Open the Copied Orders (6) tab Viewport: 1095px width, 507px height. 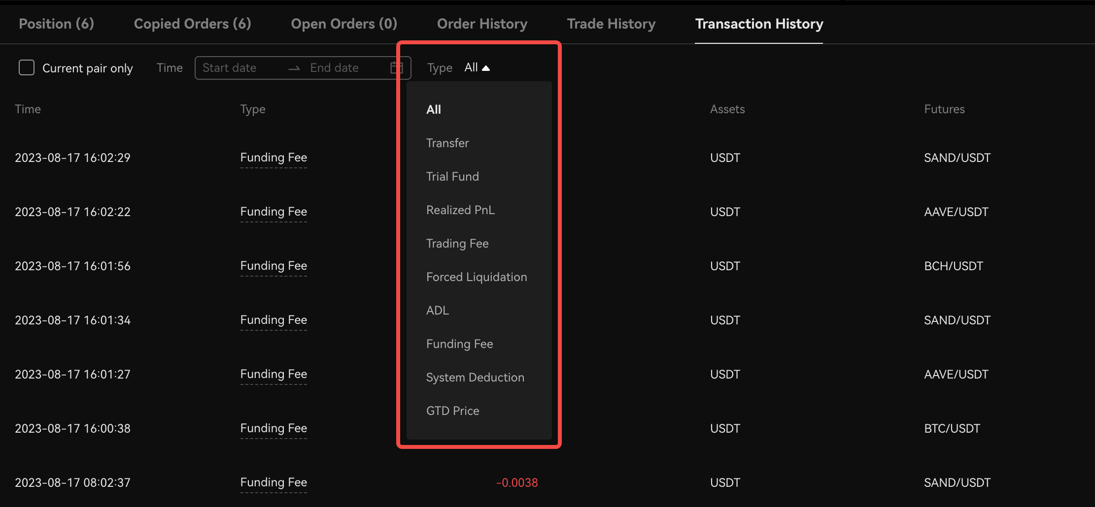pyautogui.click(x=192, y=24)
